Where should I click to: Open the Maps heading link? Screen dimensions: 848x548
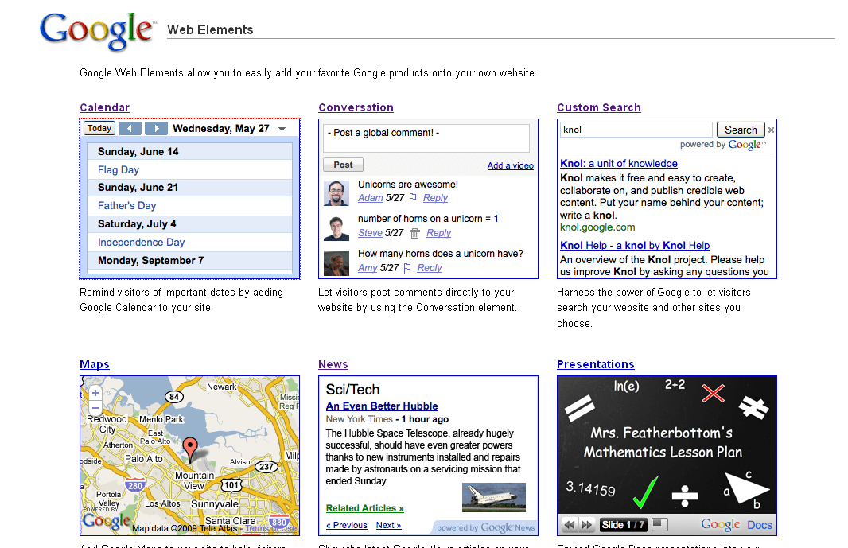point(95,364)
